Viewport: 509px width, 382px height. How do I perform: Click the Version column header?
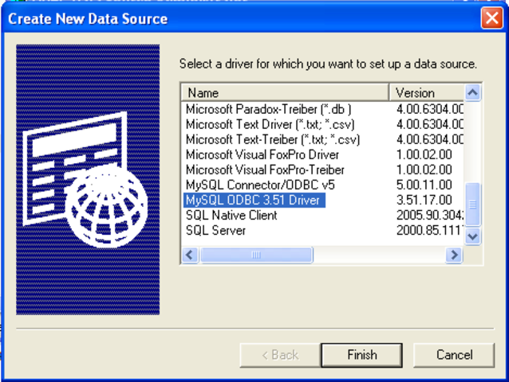[x=426, y=93]
